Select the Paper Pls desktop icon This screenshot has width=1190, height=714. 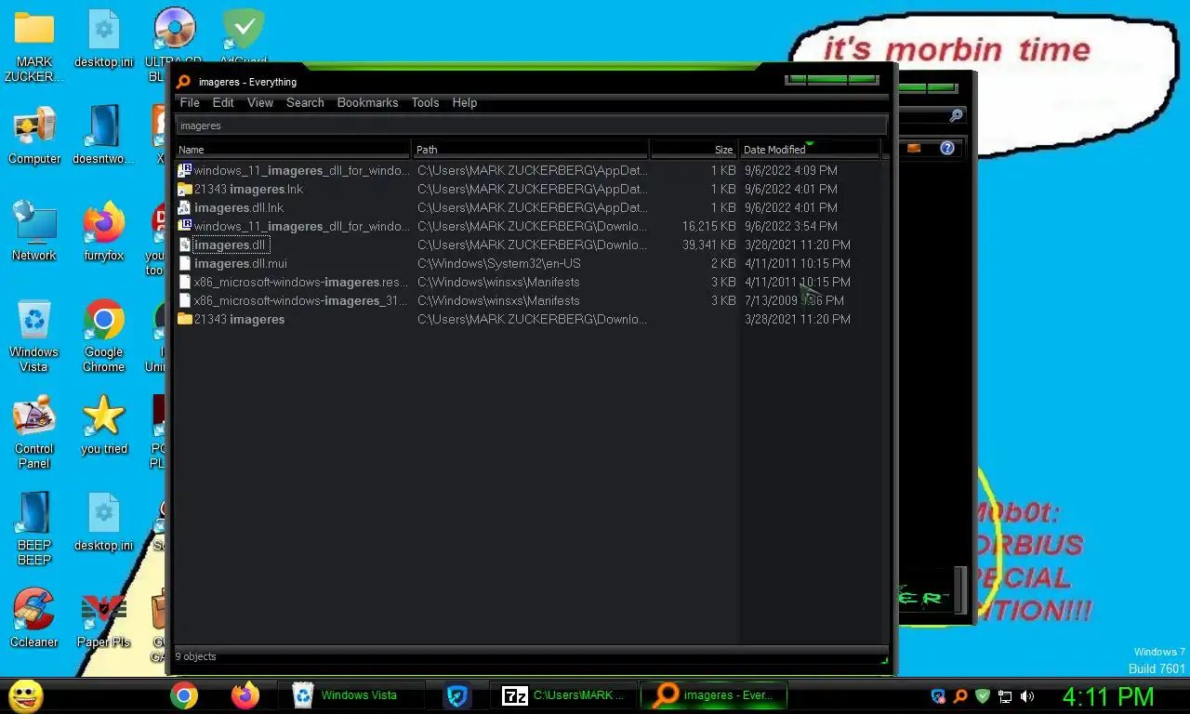(x=103, y=617)
